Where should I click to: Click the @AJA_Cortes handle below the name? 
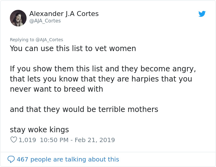coord(45,21)
